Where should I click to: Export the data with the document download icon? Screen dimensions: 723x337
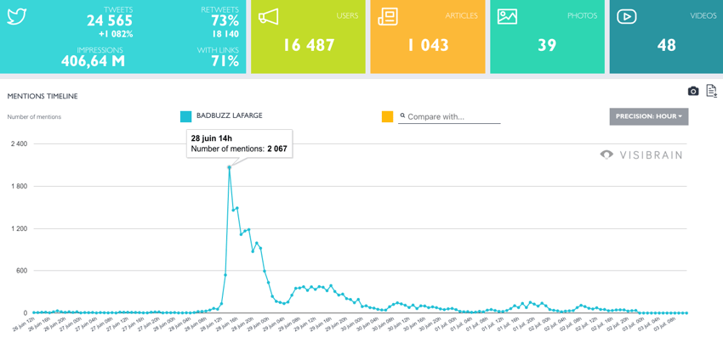[712, 91]
